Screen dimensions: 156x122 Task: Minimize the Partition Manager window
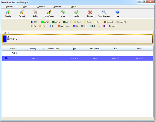click(139, 2)
